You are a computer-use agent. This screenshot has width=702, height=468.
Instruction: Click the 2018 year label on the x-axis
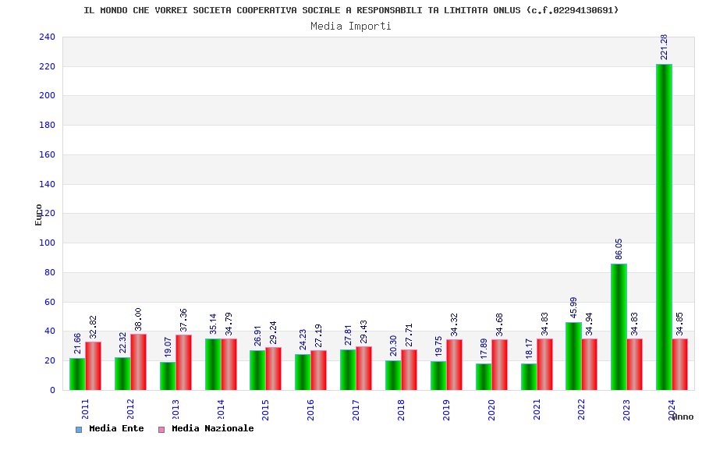click(402, 409)
